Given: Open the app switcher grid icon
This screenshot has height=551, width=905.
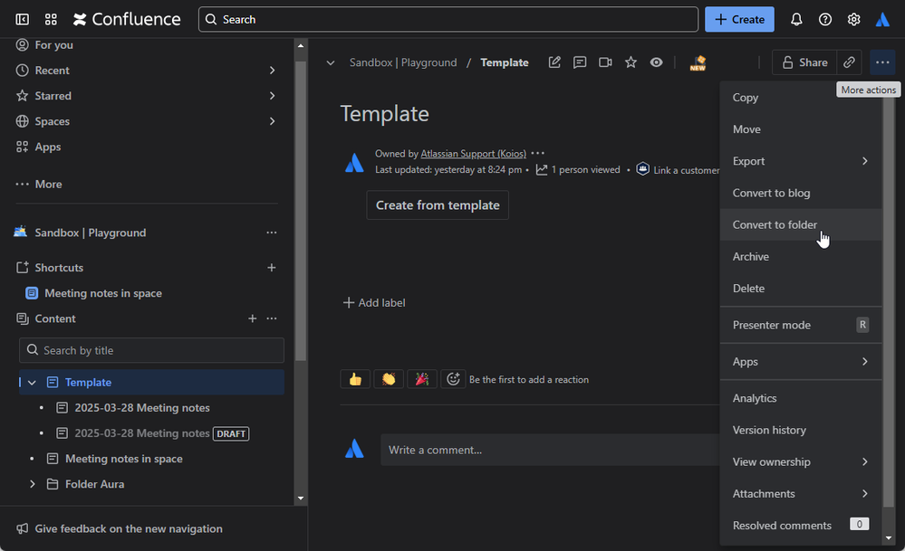Looking at the screenshot, I should click(x=51, y=19).
